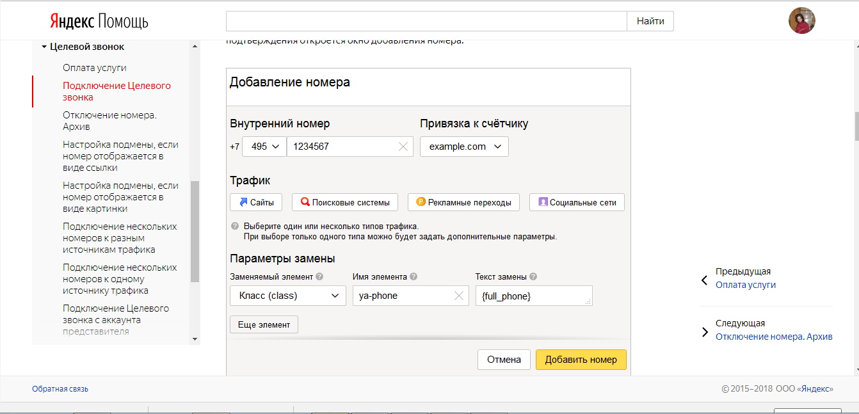Open the 495 area code dropdown
The height and width of the screenshot is (414, 859).
[x=264, y=147]
